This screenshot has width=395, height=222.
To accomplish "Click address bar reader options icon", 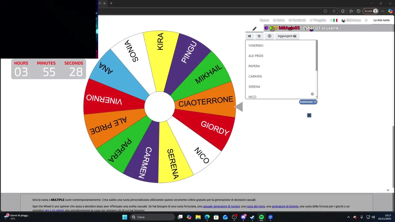I will [325, 11].
